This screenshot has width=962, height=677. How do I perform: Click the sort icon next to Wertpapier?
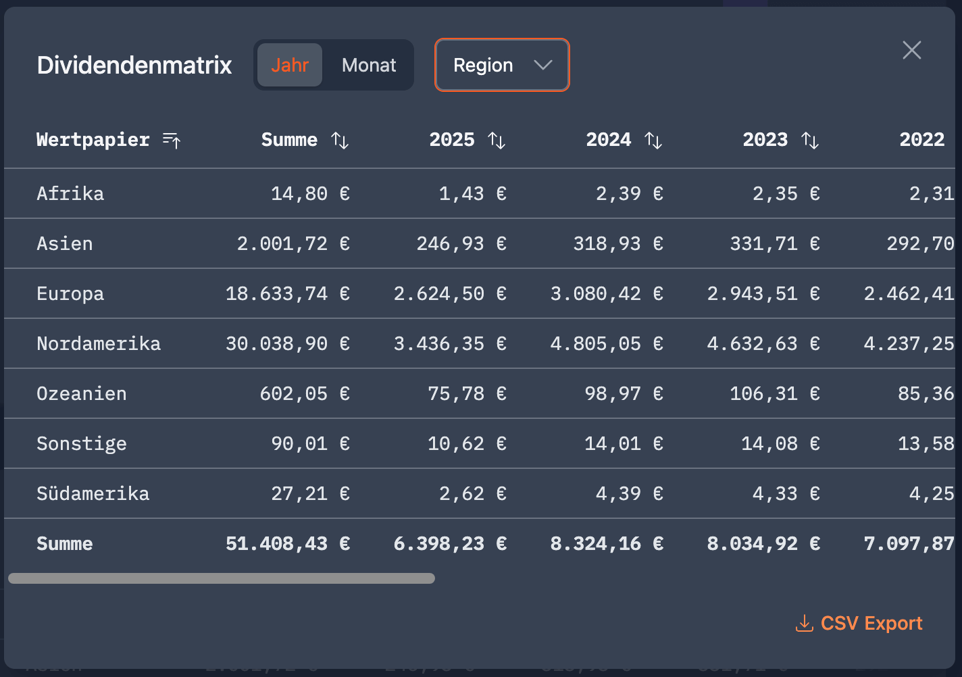[x=172, y=140]
